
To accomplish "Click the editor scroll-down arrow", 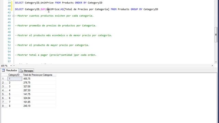I will click(216, 62).
